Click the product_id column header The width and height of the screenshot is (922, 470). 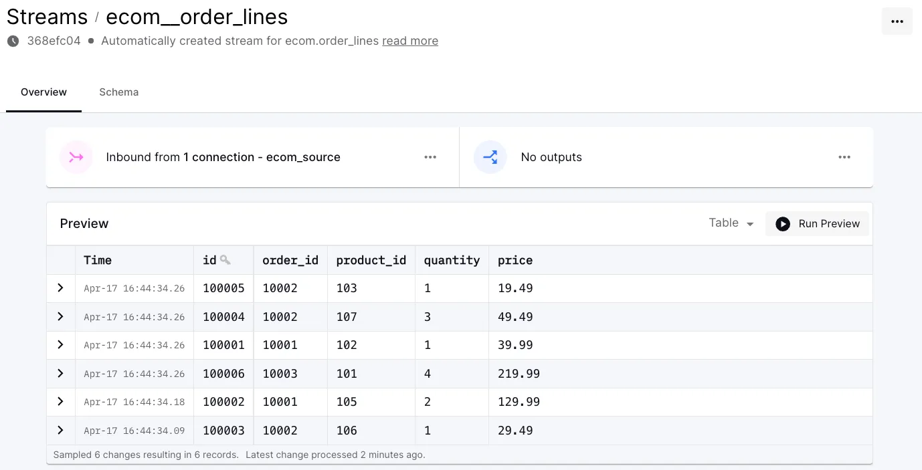point(371,260)
